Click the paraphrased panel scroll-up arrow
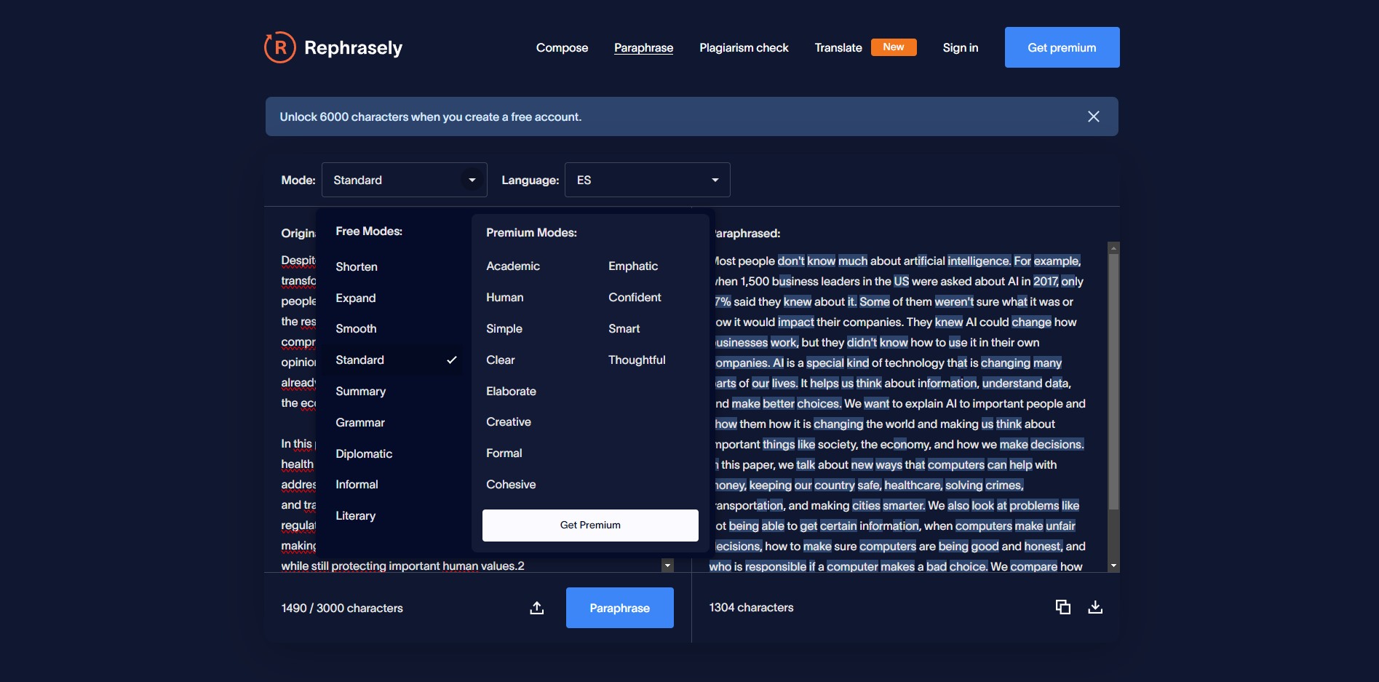Screen dimensions: 1379x682 point(1113,248)
